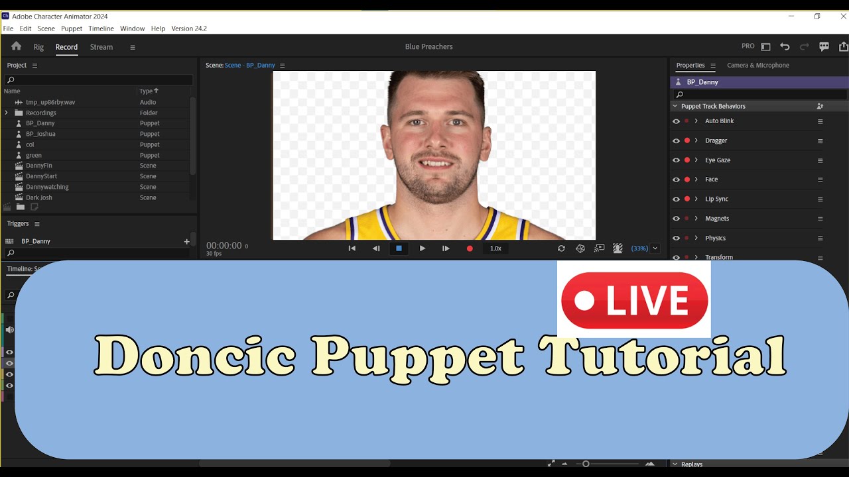Open the Timeline menu

click(101, 28)
